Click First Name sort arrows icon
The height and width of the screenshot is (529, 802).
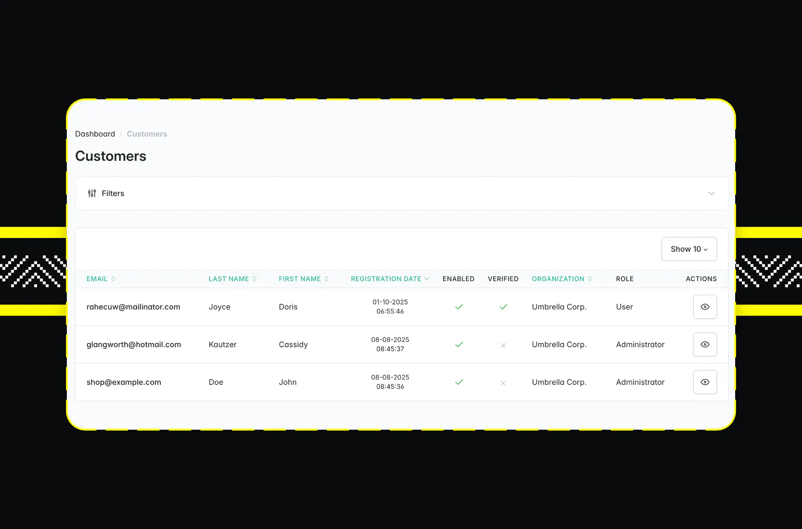(326, 279)
